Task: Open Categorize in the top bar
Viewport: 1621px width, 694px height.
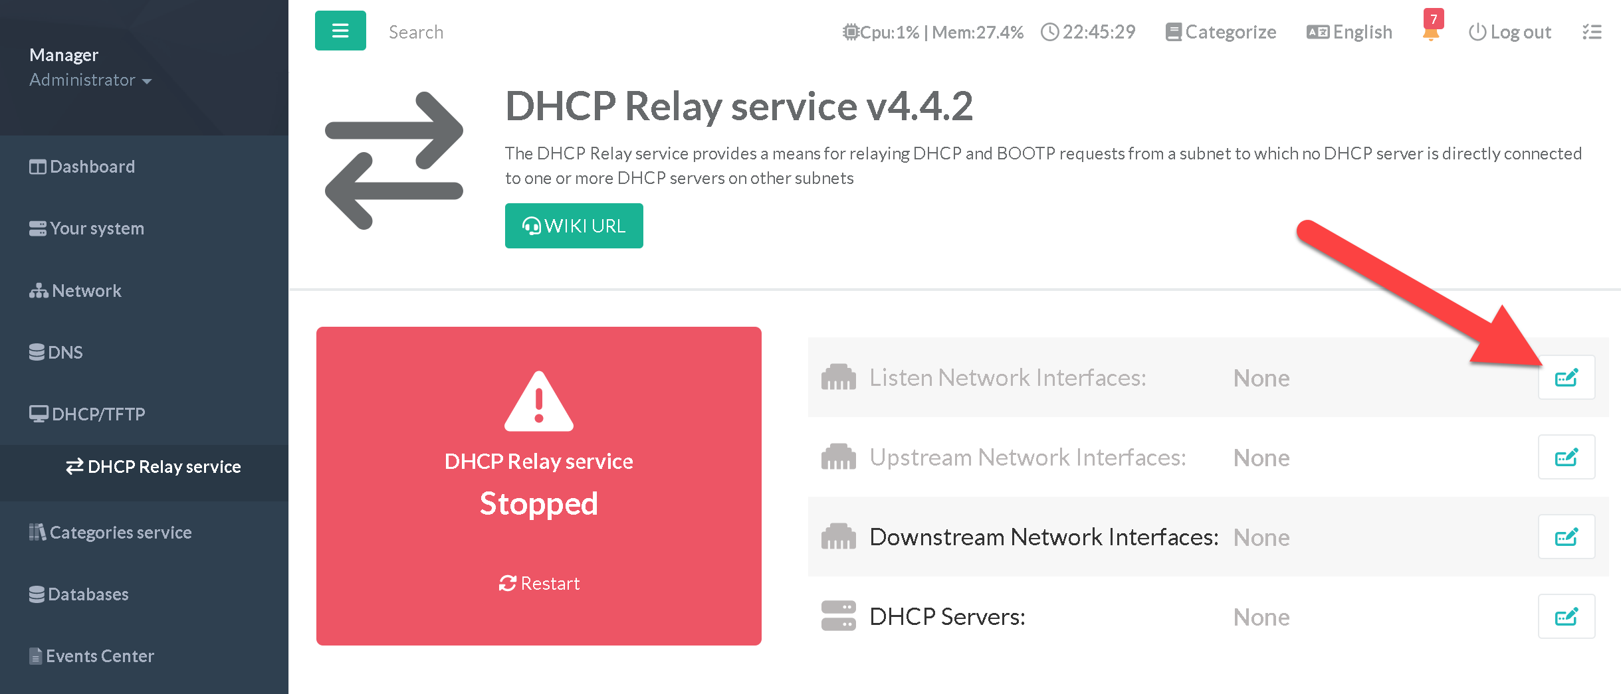Action: point(1220,32)
